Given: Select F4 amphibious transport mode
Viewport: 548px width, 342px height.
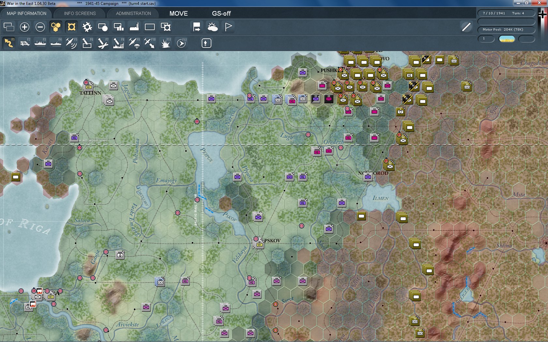Looking at the screenshot, I should click(x=56, y=43).
